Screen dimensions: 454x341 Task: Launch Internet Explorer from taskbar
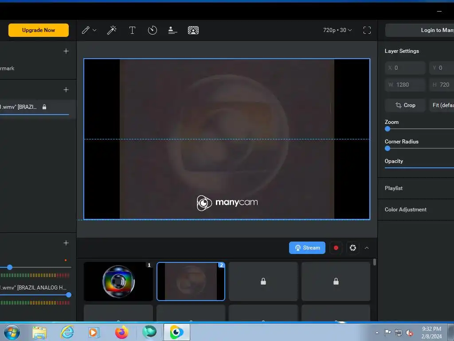point(67,332)
